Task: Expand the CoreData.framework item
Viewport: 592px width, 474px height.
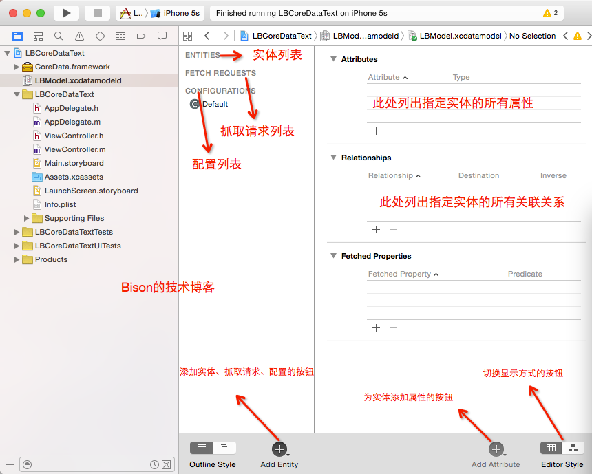Action: pos(17,67)
